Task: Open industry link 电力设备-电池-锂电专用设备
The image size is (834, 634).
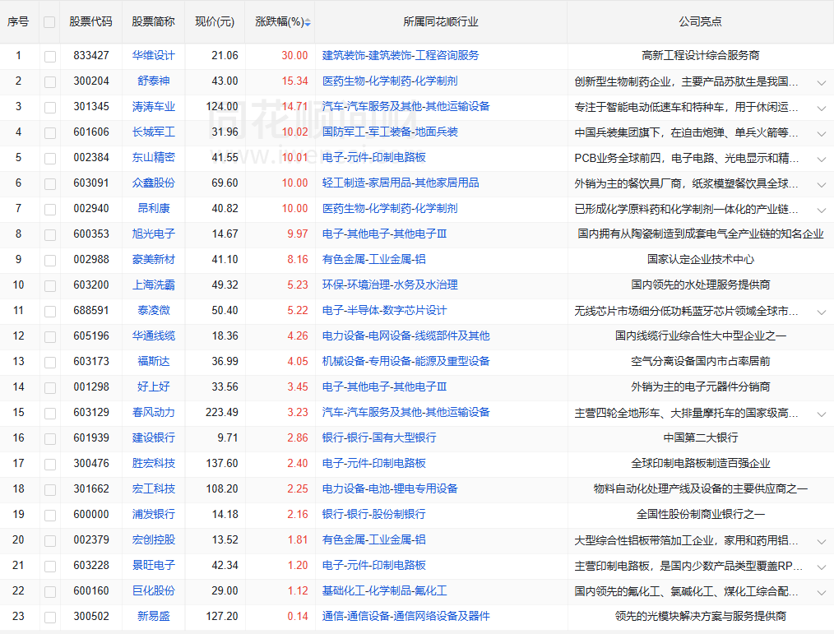Action: [390, 488]
